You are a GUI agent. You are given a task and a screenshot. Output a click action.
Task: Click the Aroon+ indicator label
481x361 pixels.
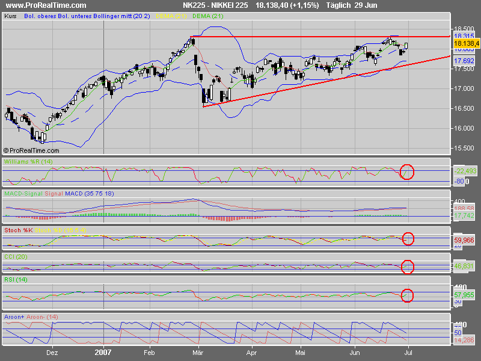pyautogui.click(x=14, y=316)
